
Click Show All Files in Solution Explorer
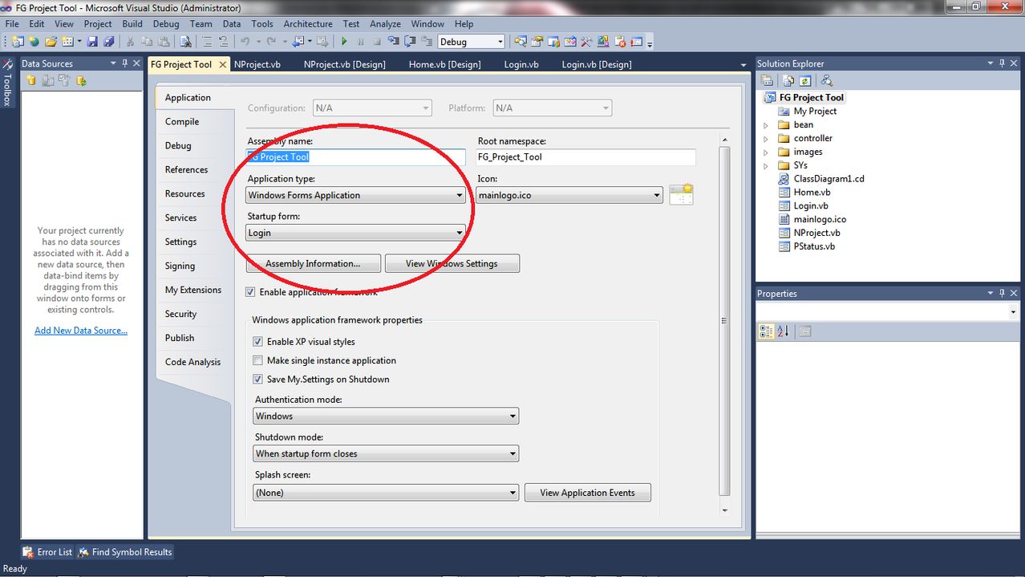click(788, 80)
